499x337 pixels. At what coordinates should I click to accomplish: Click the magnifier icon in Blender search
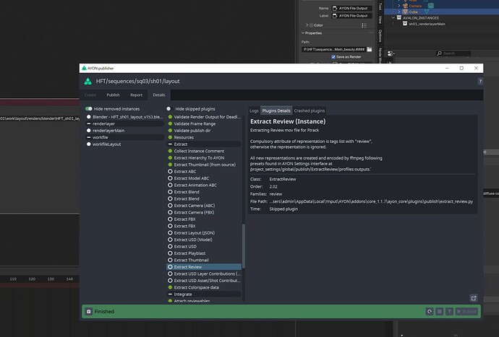[x=440, y=53]
